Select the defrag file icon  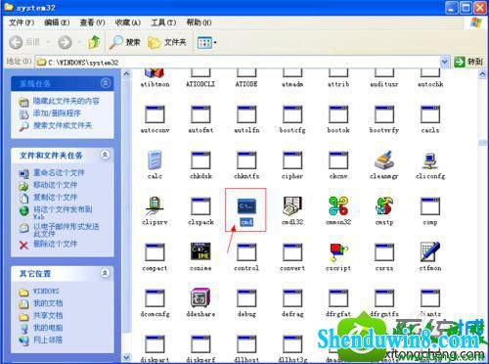coord(292,298)
